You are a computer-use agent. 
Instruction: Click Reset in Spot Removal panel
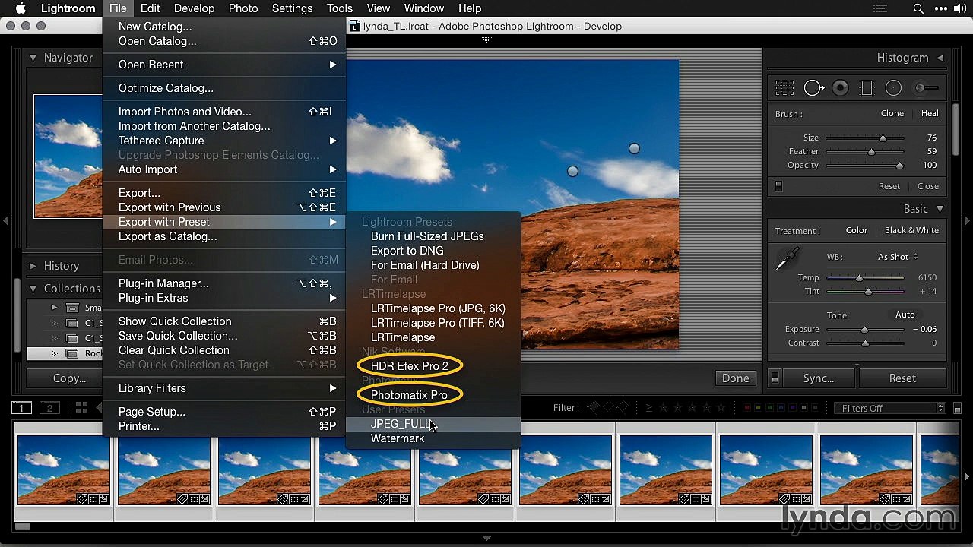coord(889,186)
